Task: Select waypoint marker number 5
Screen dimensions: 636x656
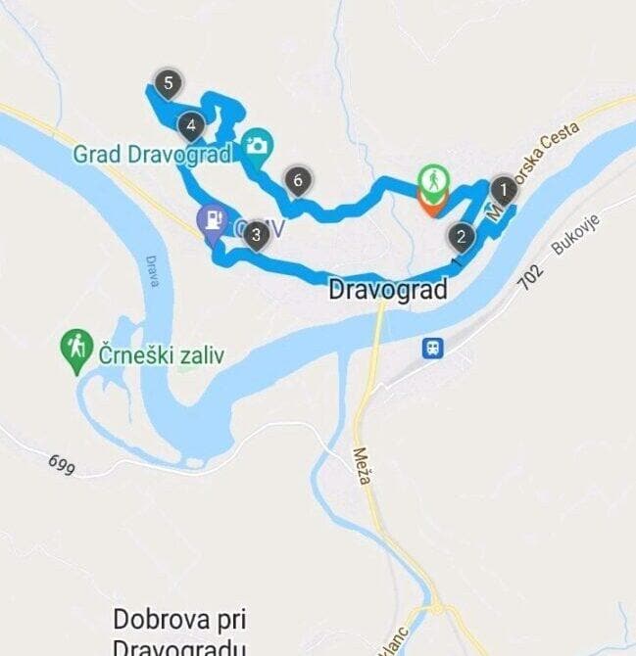Action: tap(168, 83)
